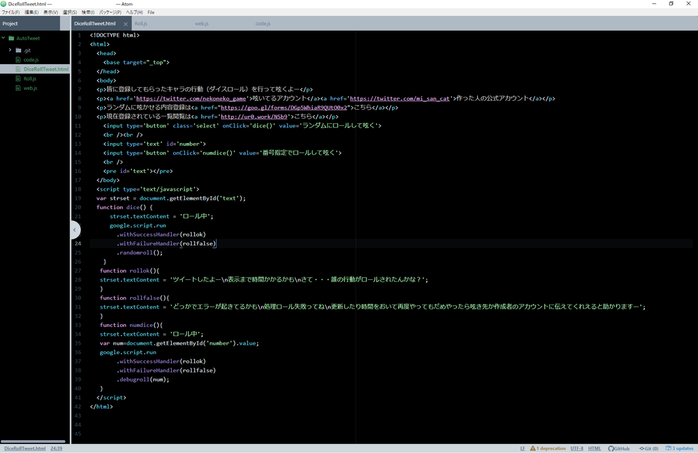Close the DiceRollTweet.html tab

125,24
